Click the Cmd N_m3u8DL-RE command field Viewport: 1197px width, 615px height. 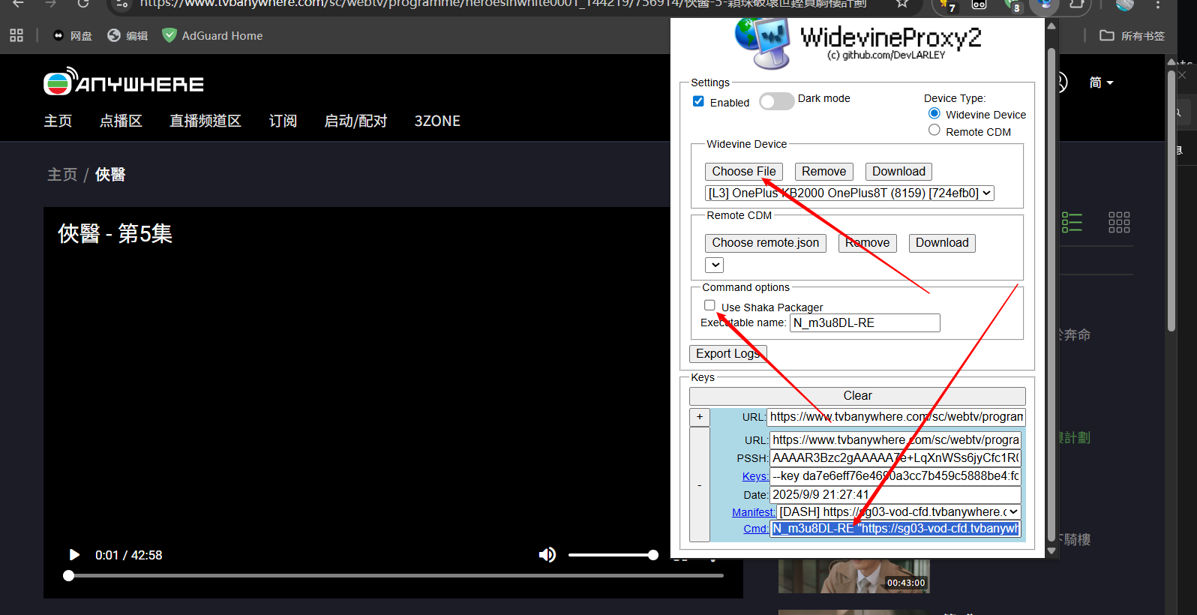click(895, 529)
